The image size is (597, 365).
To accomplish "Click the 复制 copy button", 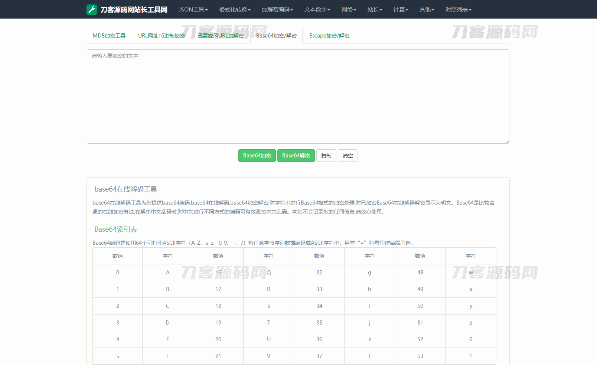I will [x=326, y=156].
